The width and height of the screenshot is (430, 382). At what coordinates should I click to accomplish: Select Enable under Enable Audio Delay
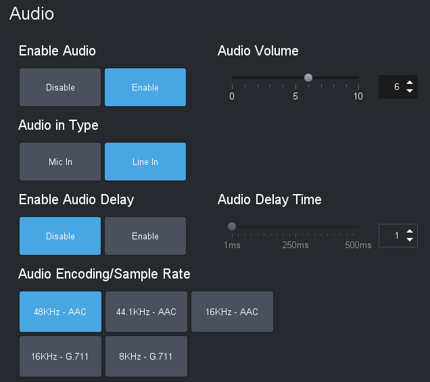pos(145,236)
